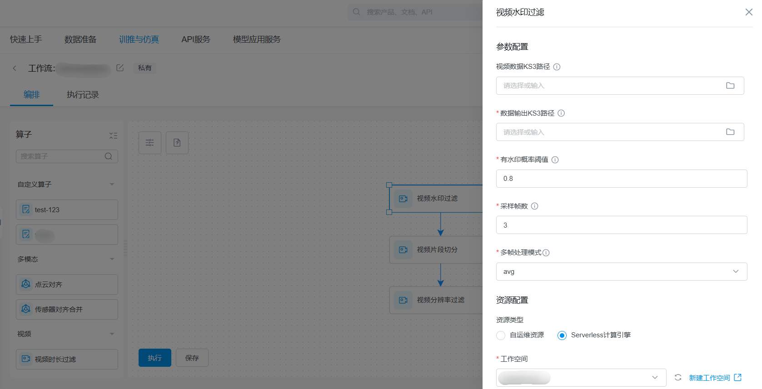Image resolution: width=762 pixels, height=389 pixels.
Task: Click collapse list icon in 算子 panel
Action: (113, 135)
